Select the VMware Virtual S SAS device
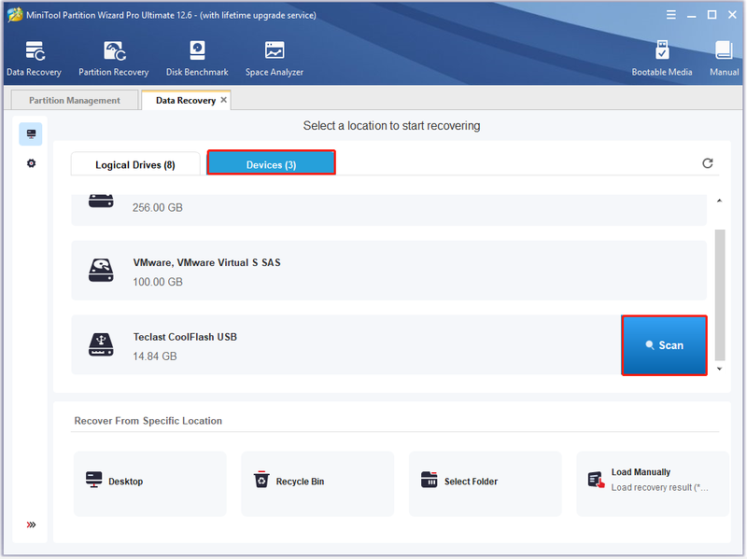The height and width of the screenshot is (559, 747). point(388,271)
